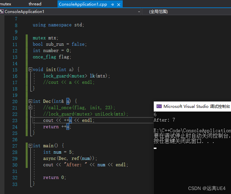Switch to the thread tab
231x194 pixels.
click(35, 4)
